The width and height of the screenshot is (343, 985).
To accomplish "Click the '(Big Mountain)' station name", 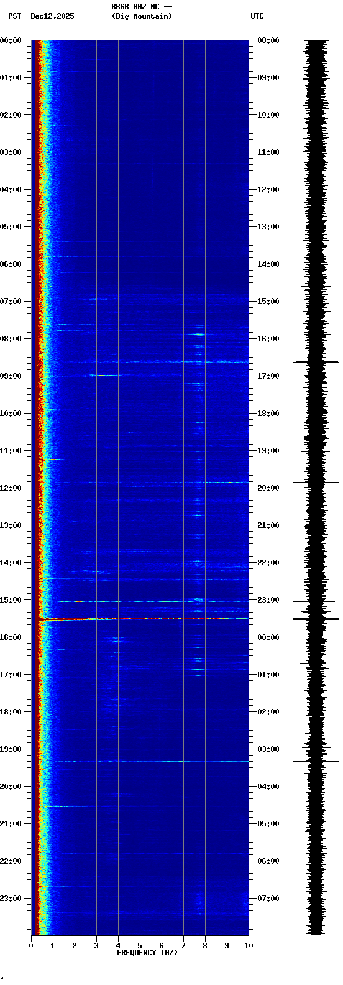I will 142,16.
